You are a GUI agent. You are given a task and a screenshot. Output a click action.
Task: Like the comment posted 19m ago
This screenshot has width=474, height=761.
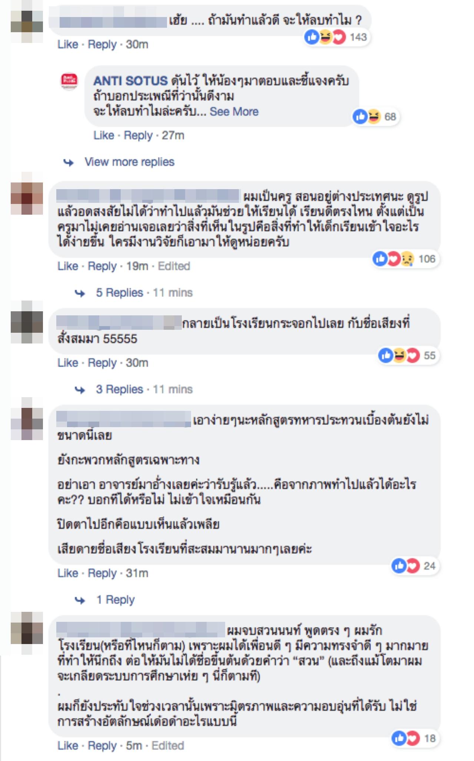[x=68, y=266]
